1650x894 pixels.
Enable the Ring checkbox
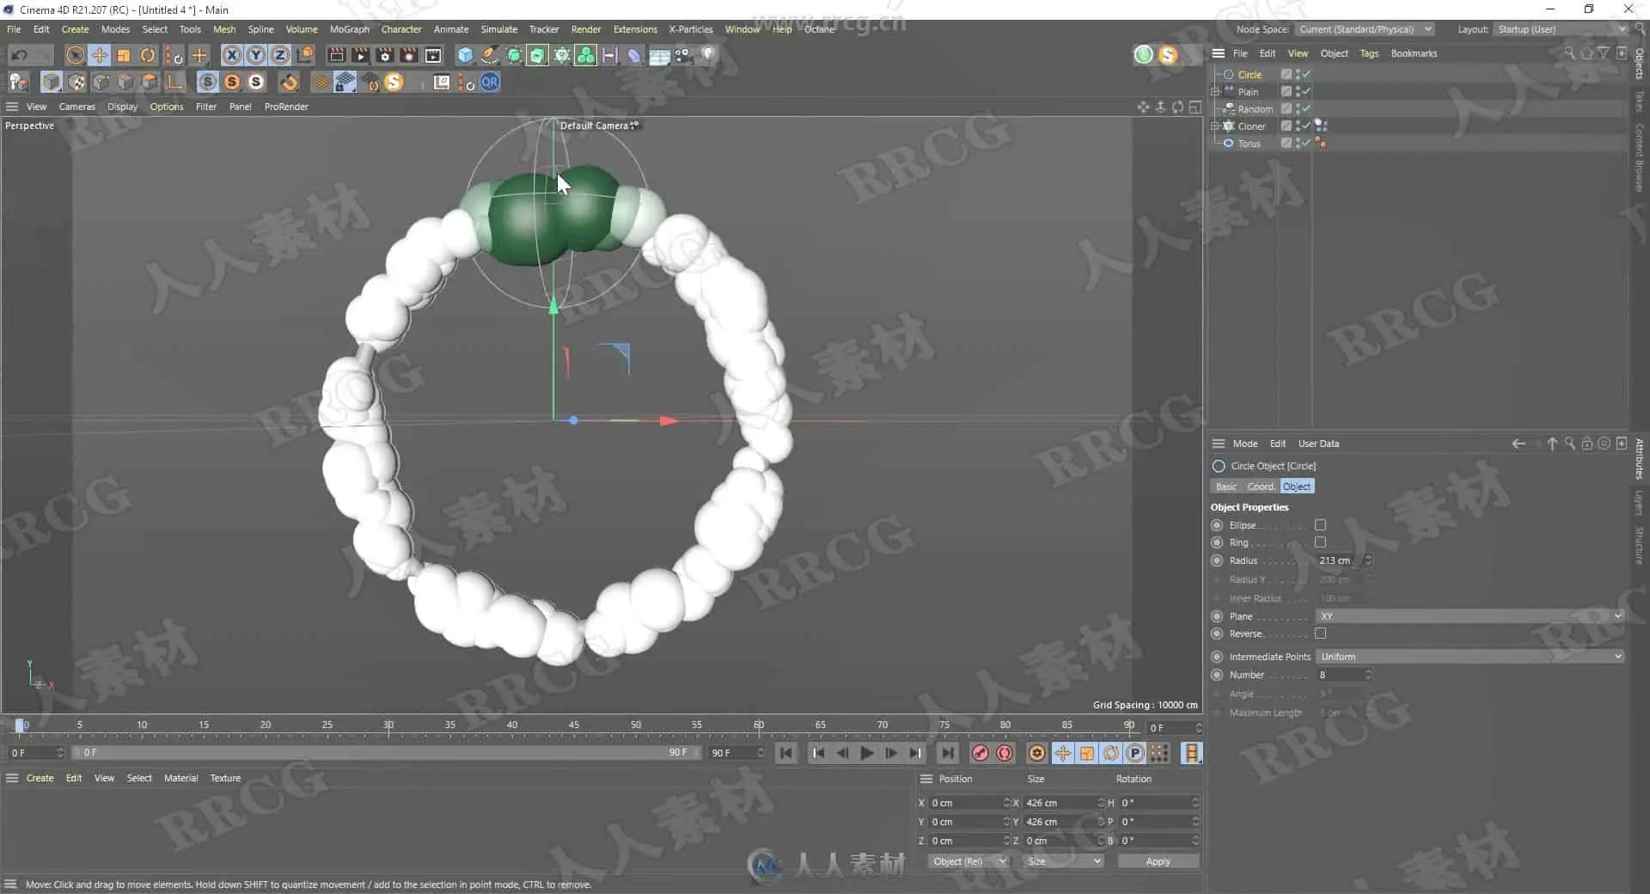1321,542
